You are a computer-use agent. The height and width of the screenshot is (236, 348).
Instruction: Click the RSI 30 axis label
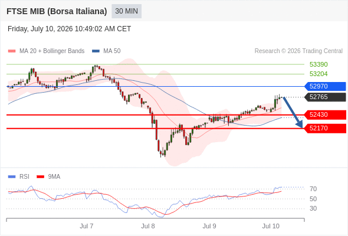(x=313, y=208)
